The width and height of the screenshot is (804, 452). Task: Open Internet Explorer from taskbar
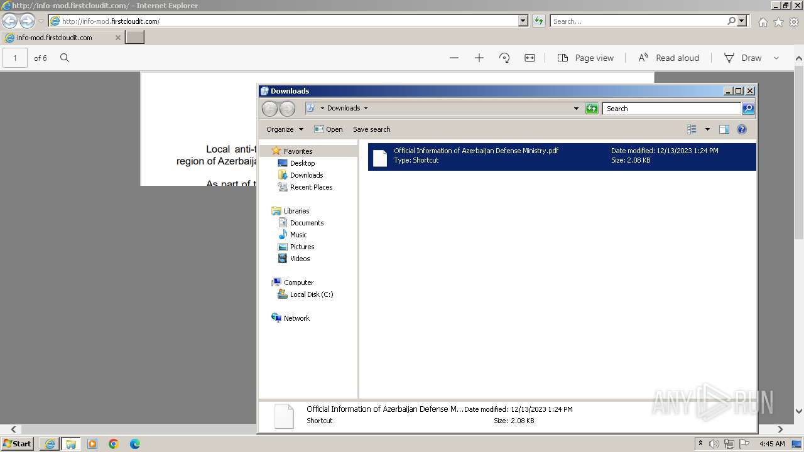tap(50, 444)
